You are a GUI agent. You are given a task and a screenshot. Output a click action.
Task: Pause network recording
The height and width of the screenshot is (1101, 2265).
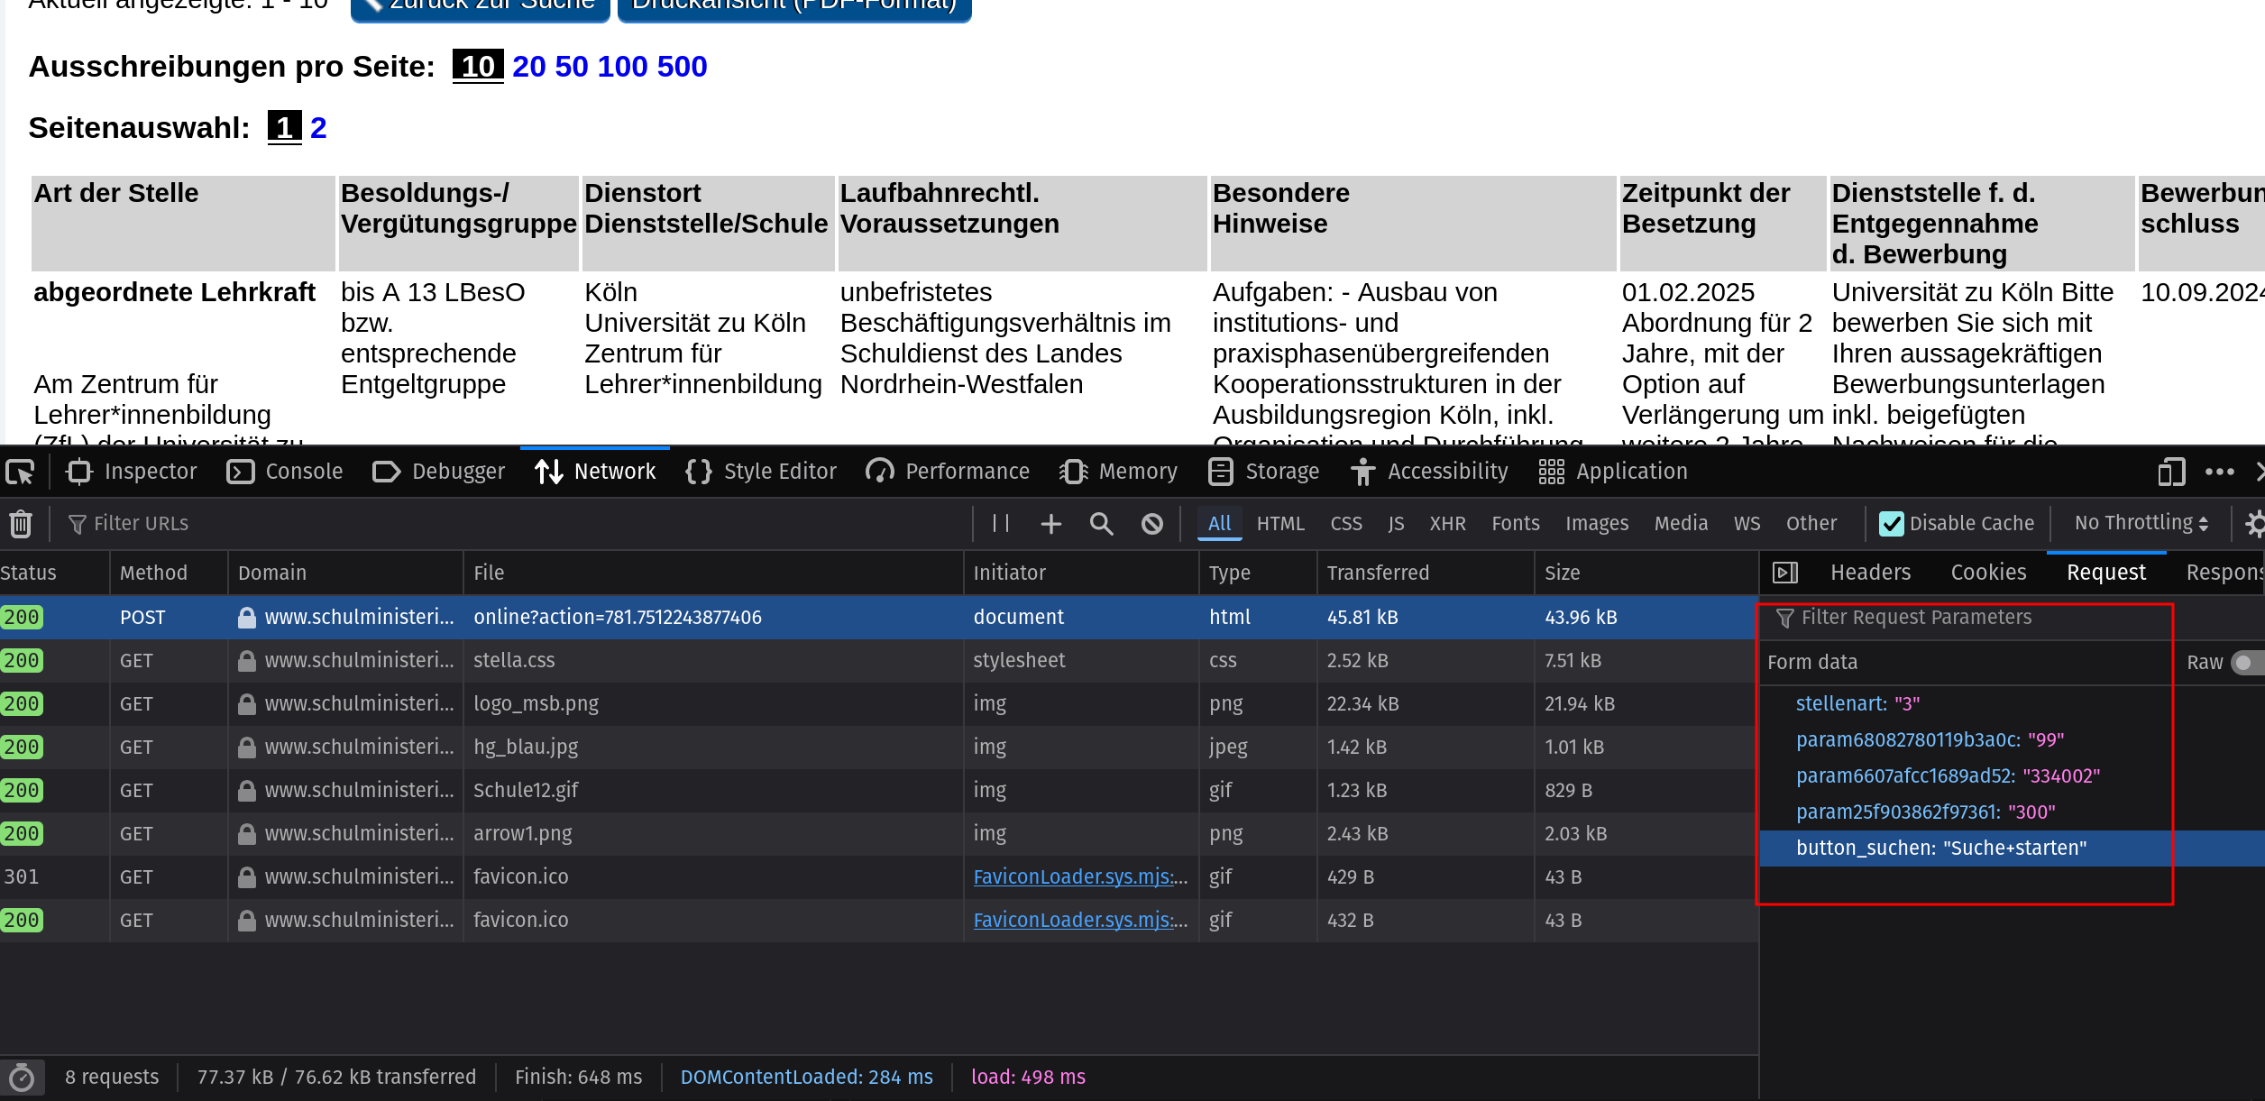(x=1000, y=524)
